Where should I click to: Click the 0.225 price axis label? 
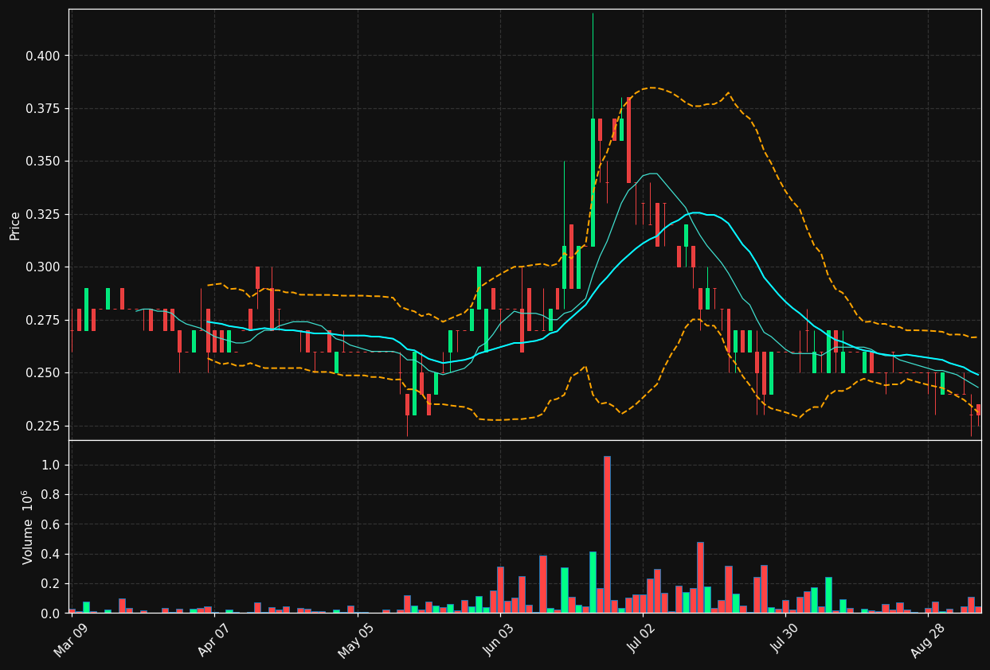(45, 426)
